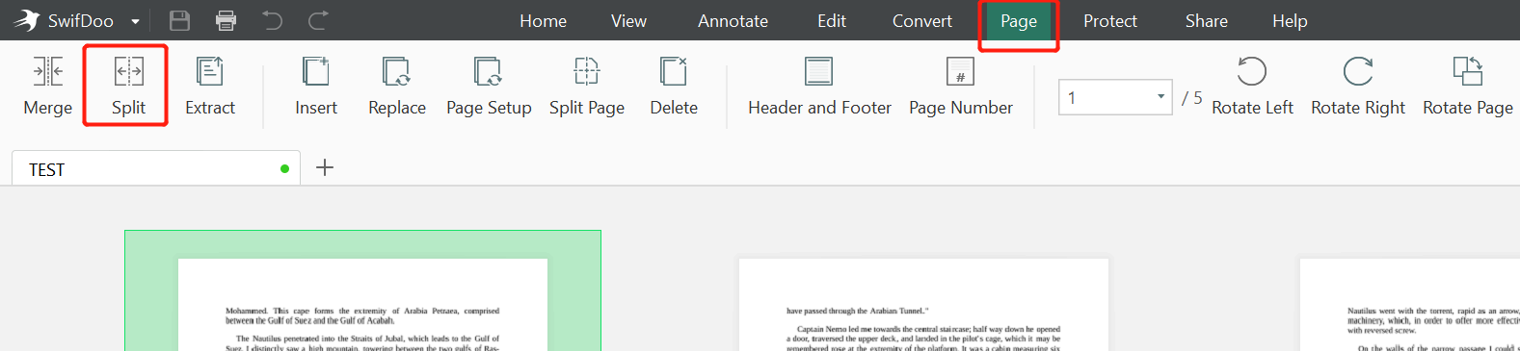Open the Protect tab
The width and height of the screenshot is (1520, 351).
[x=1110, y=21]
